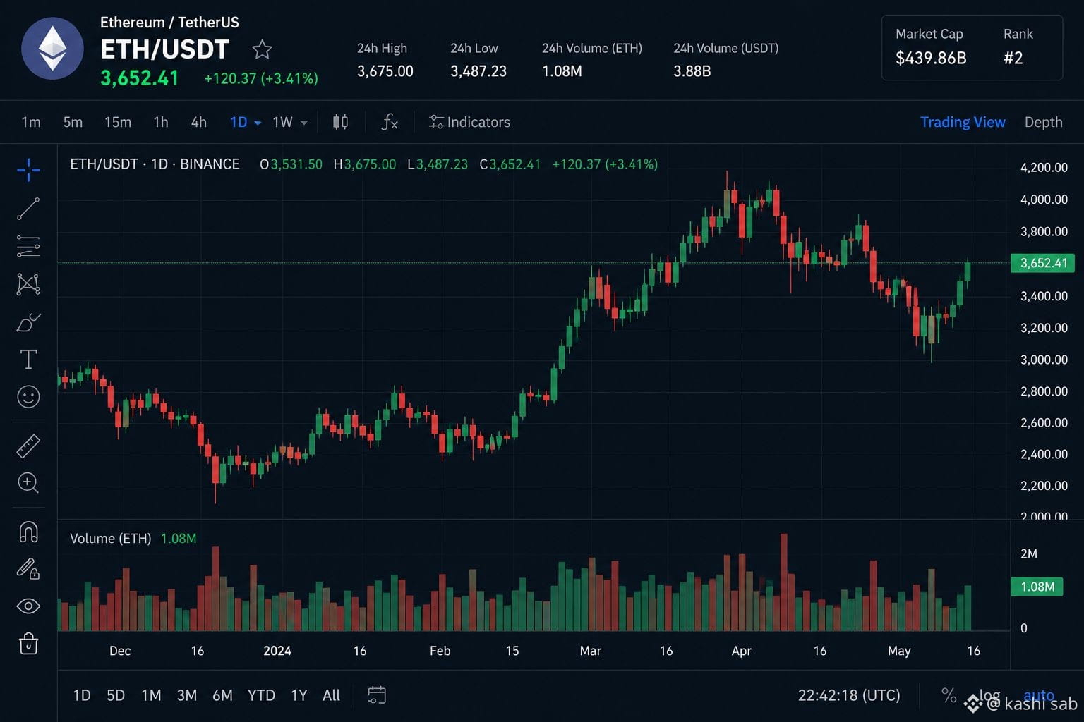The image size is (1084, 722).
Task: Switch to Trading View tab
Action: click(963, 122)
